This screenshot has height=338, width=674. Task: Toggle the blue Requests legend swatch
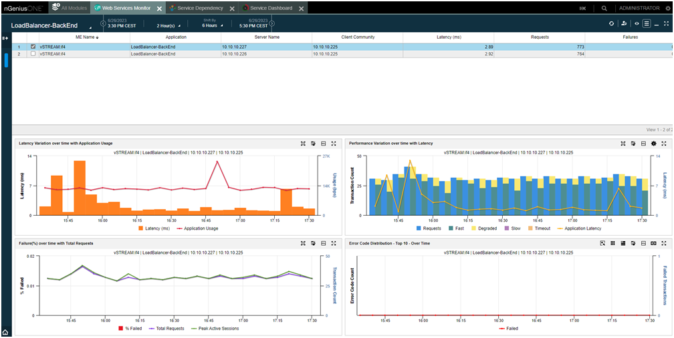[419, 228]
